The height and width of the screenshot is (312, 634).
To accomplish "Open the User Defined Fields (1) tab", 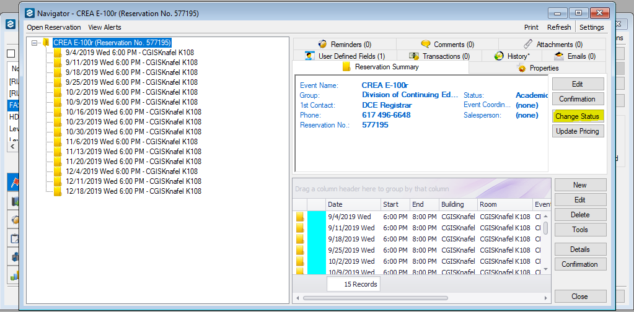I will [345, 56].
